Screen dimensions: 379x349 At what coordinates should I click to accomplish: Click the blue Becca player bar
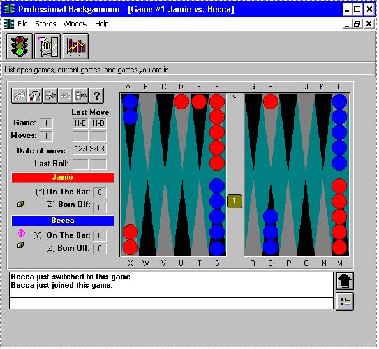[63, 221]
